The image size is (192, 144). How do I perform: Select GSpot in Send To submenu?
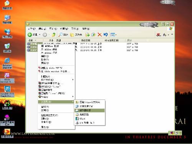(x=89, y=119)
